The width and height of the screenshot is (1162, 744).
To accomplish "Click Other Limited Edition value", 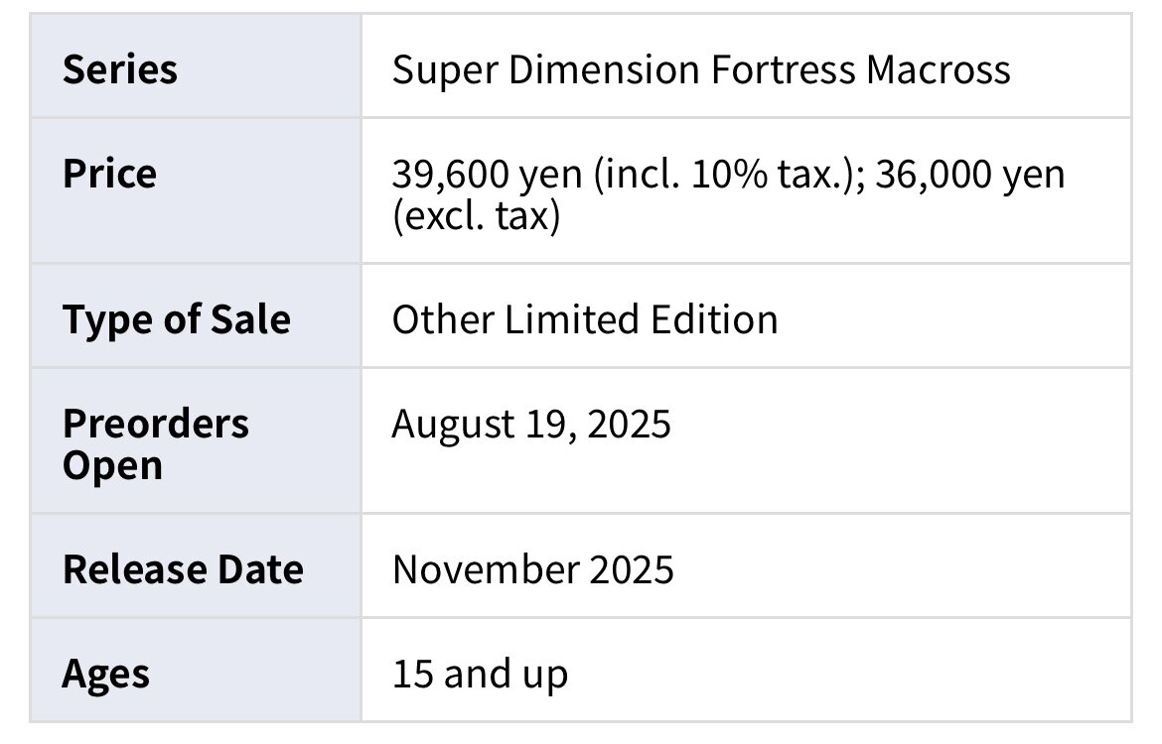I will tap(585, 319).
